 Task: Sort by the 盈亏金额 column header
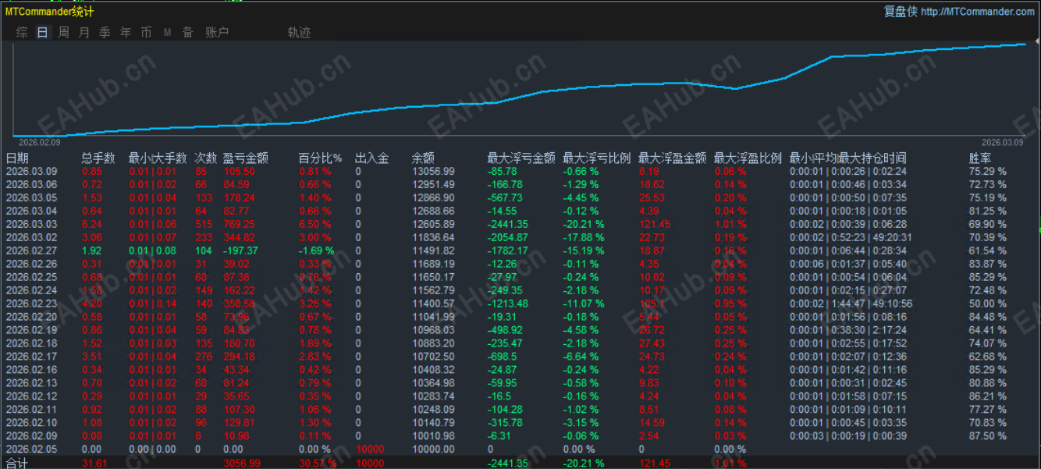point(246,158)
